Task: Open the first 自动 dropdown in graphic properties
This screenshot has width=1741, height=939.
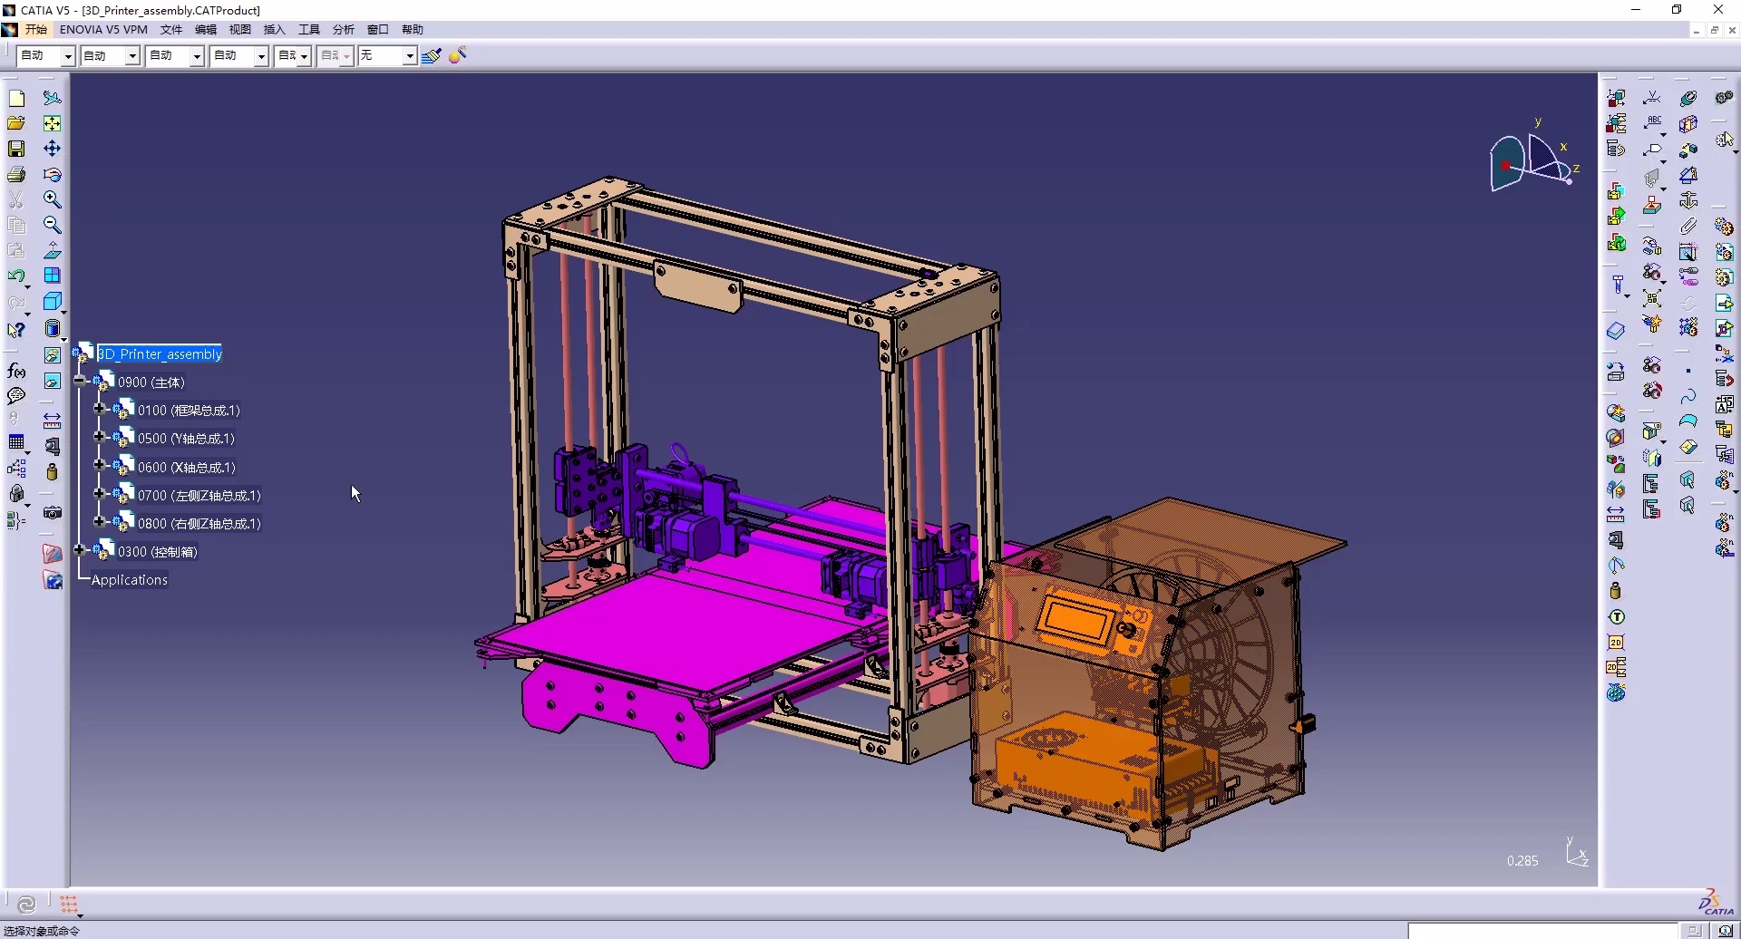Action: click(67, 56)
